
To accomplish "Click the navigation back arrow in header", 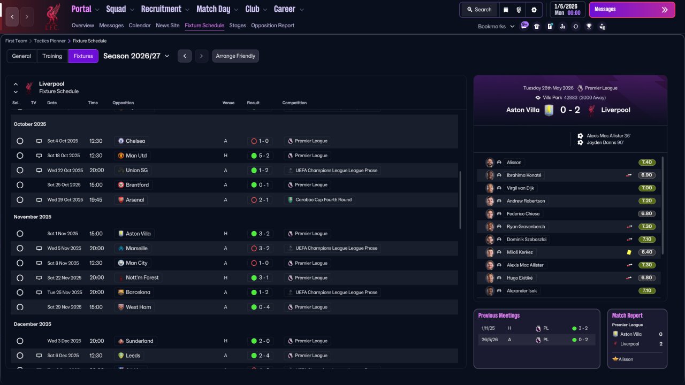I will [12, 17].
